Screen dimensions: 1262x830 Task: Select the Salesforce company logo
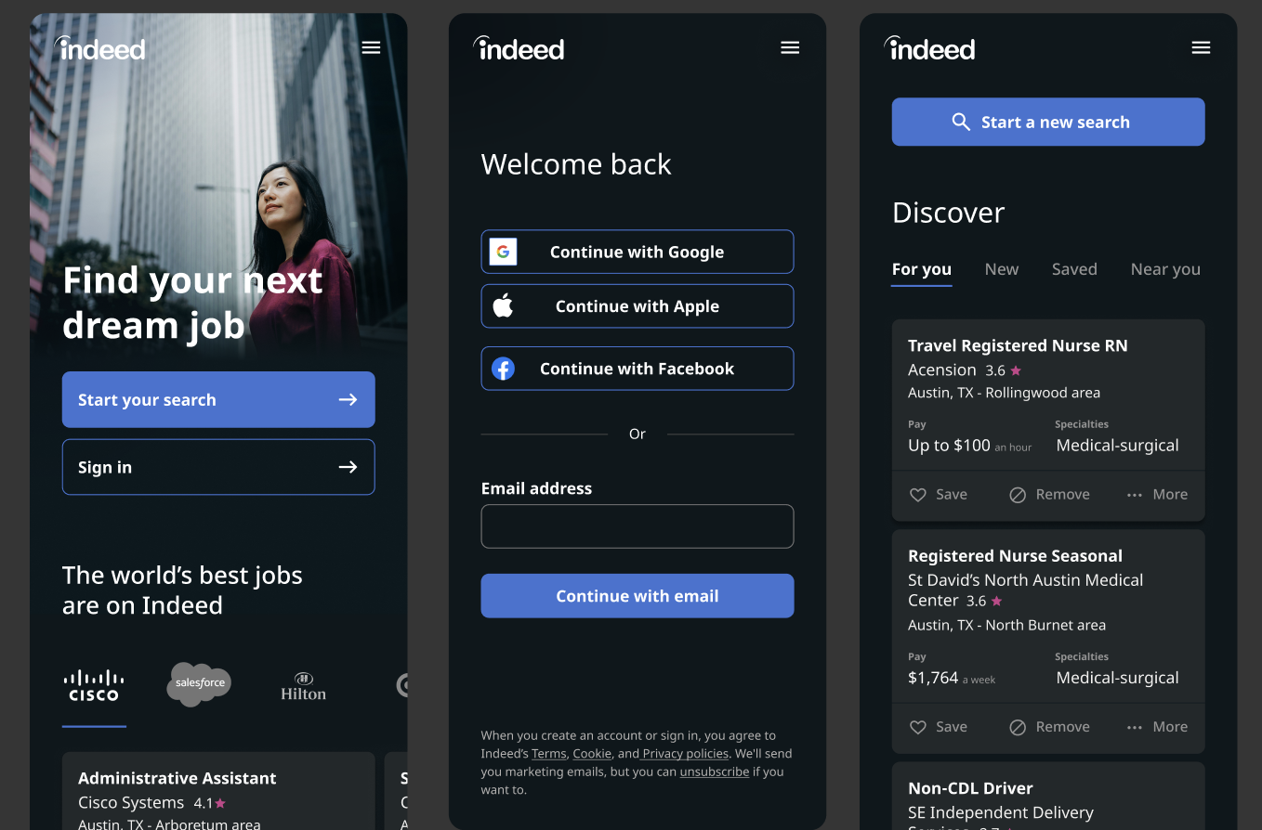click(200, 684)
